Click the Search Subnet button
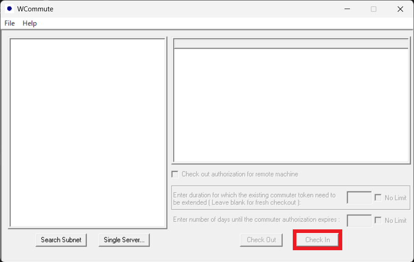Image resolution: width=414 pixels, height=262 pixels. [x=61, y=240]
